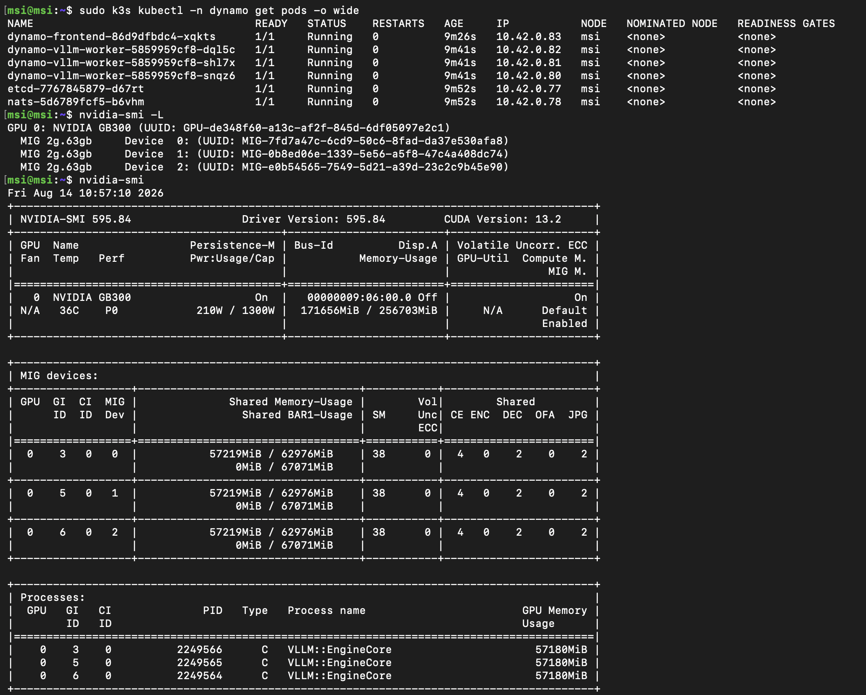Select the 'Driver Version: 595.84' text
This screenshot has height=695, width=866.
(314, 219)
